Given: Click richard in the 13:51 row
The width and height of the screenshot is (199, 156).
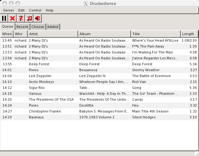Looking at the screenshot, I should [21, 46].
